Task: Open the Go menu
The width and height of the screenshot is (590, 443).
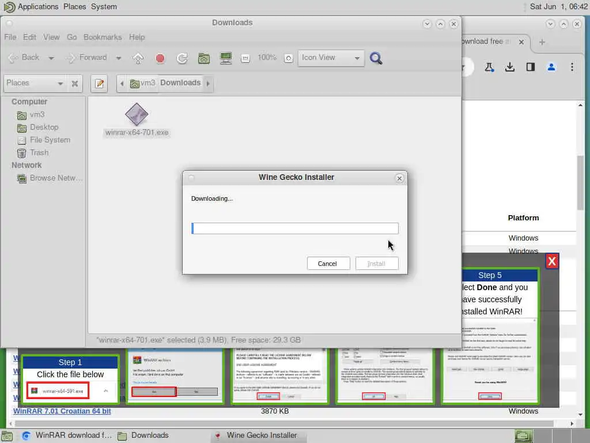Action: pos(71,37)
